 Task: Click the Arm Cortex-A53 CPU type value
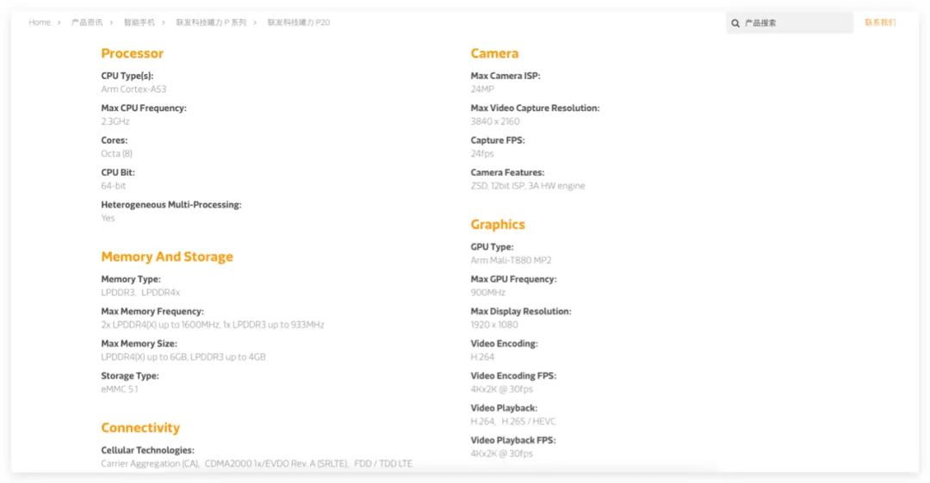coord(133,89)
